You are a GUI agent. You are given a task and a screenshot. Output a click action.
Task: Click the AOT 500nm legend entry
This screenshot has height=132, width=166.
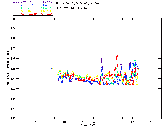33,5
